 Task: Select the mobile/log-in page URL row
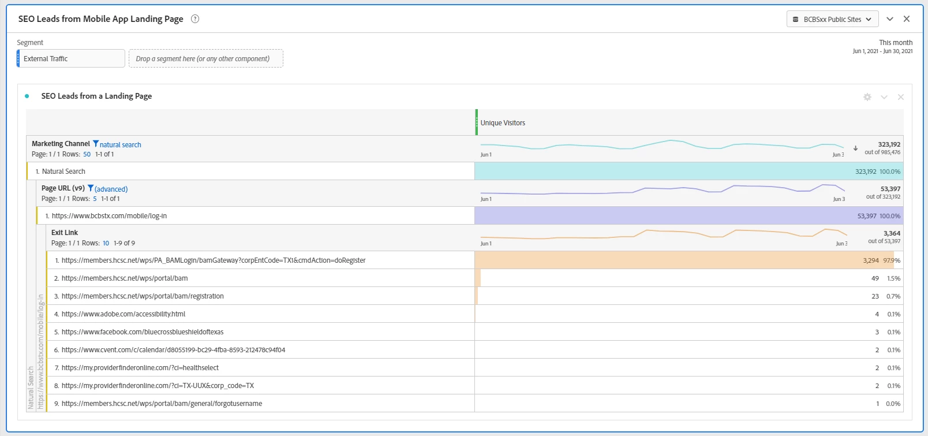tap(255, 216)
